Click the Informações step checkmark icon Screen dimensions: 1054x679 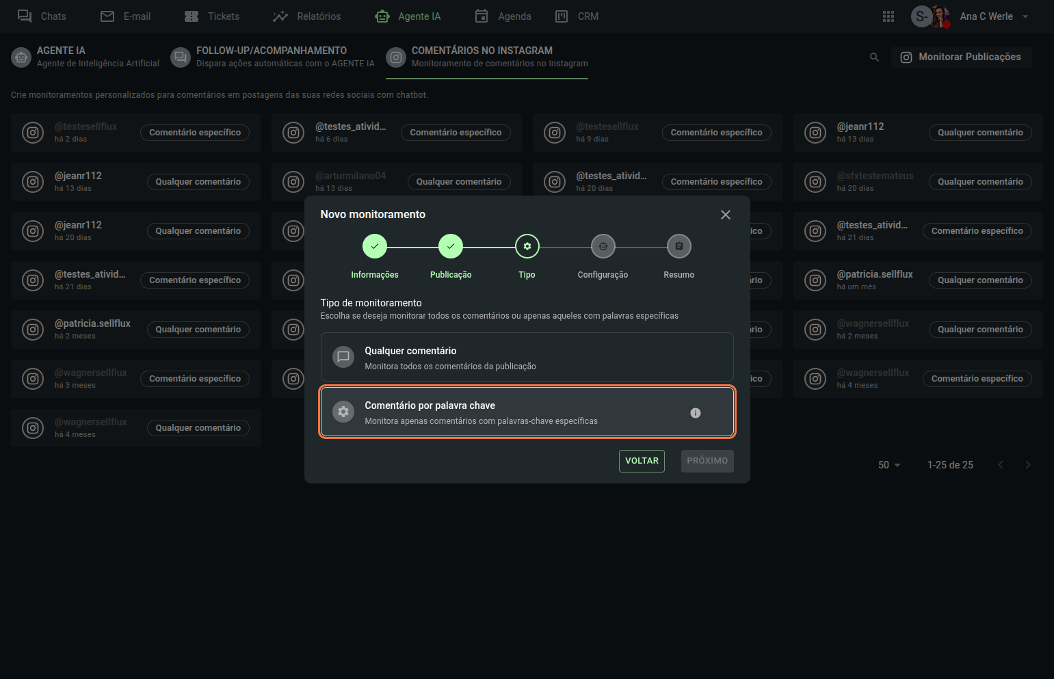[x=375, y=246]
